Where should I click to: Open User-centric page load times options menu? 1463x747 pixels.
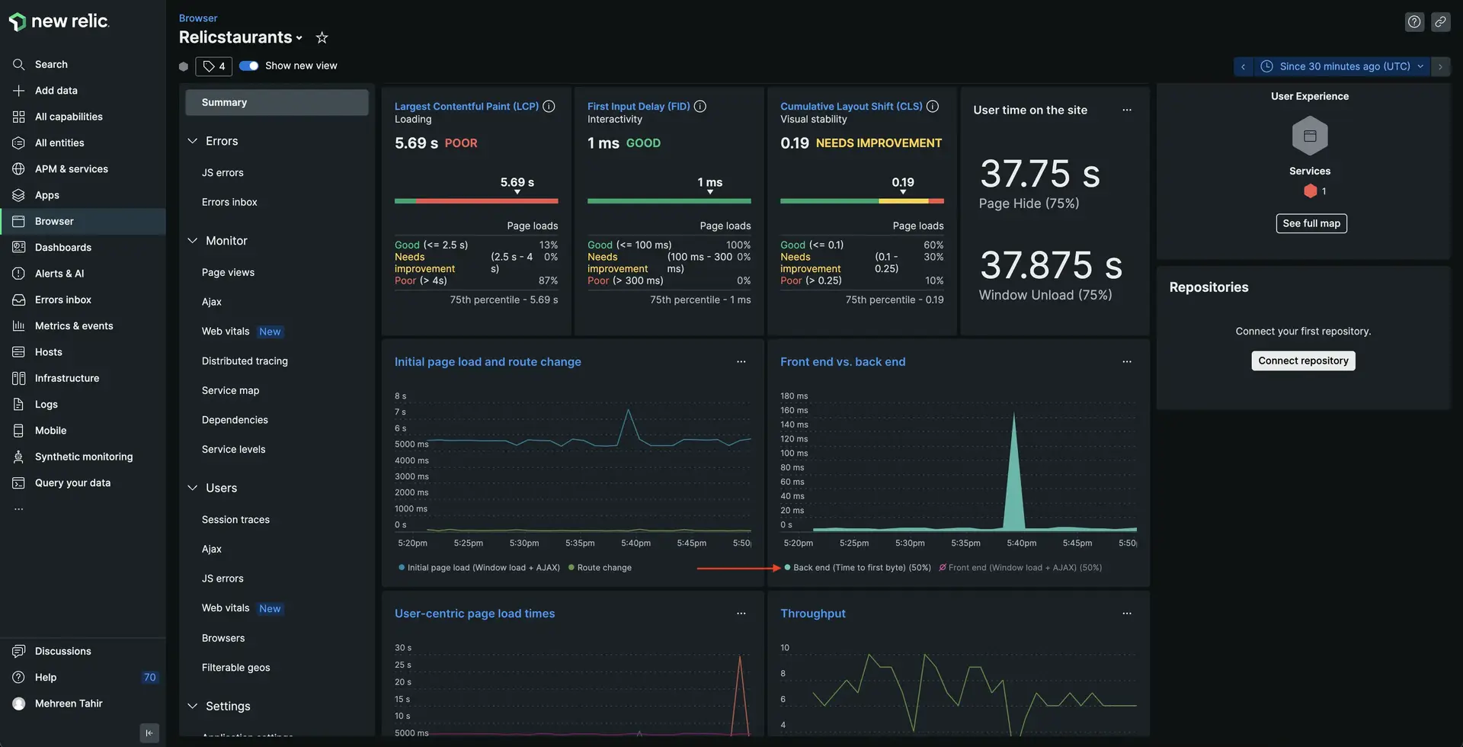(x=741, y=614)
